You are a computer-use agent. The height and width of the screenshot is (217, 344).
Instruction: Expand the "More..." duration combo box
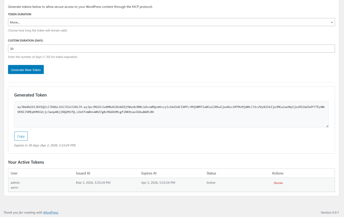[171, 21]
